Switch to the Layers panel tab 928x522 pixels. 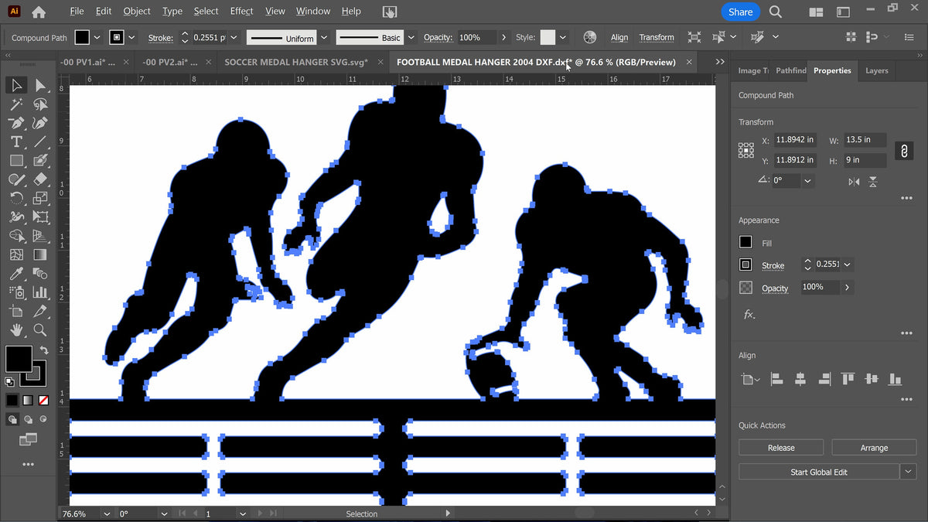[x=876, y=70]
